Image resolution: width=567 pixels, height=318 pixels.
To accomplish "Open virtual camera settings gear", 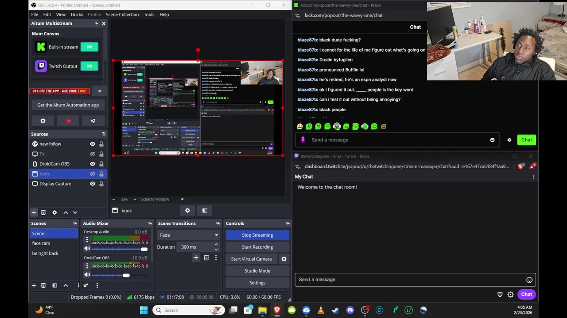I will (284, 259).
